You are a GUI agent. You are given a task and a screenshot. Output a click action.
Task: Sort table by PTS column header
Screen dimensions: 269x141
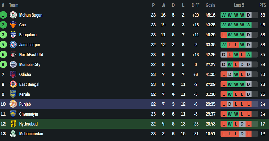click(x=262, y=5)
